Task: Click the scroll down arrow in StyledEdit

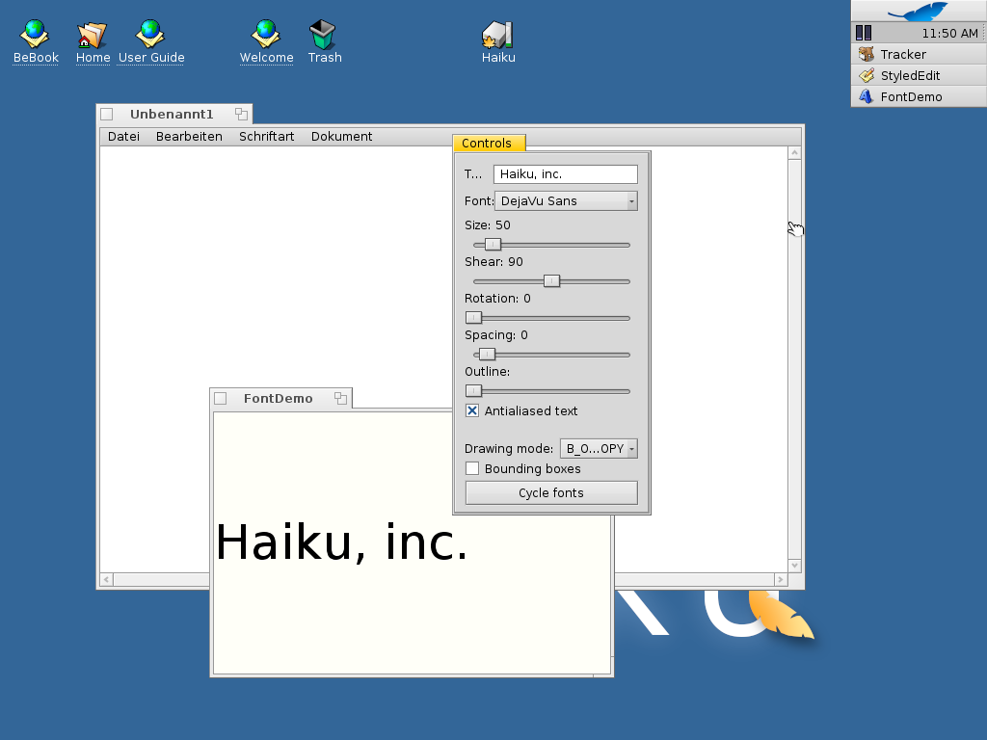Action: pos(794,565)
